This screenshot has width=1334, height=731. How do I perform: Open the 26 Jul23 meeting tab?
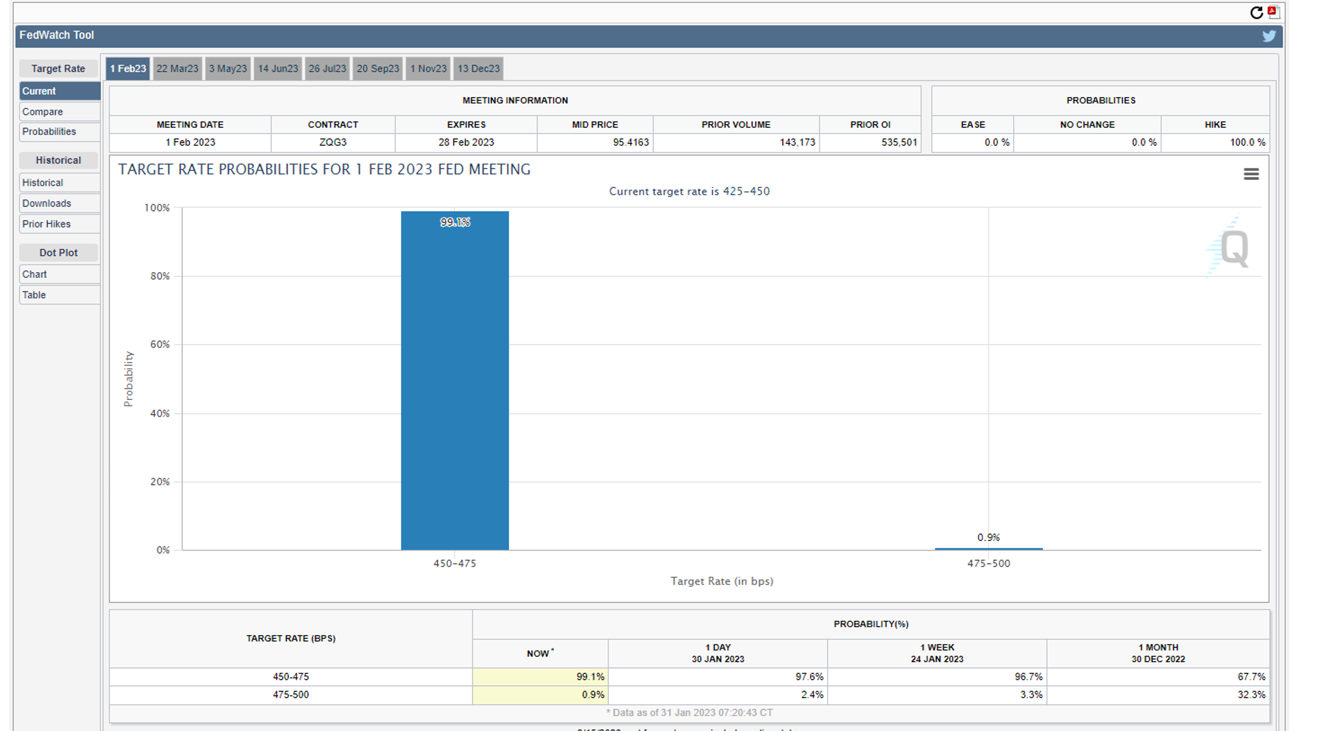pyautogui.click(x=327, y=68)
